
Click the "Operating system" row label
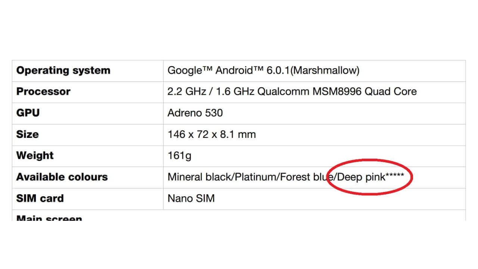pyautogui.click(x=63, y=71)
